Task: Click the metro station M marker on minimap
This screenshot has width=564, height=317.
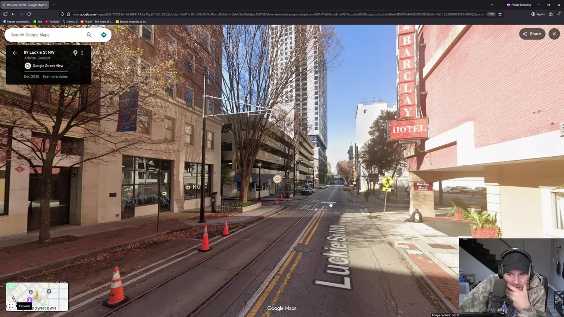Action: (49, 291)
